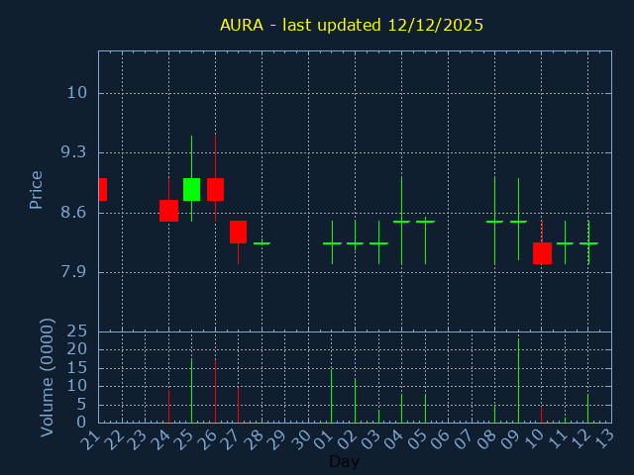The width and height of the screenshot is (634, 475).
Task: Click the green doji candle for day 02
Action: click(x=355, y=243)
